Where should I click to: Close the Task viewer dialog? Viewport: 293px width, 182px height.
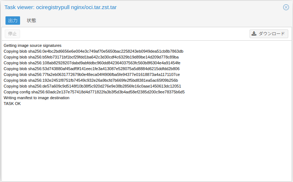[286, 7]
